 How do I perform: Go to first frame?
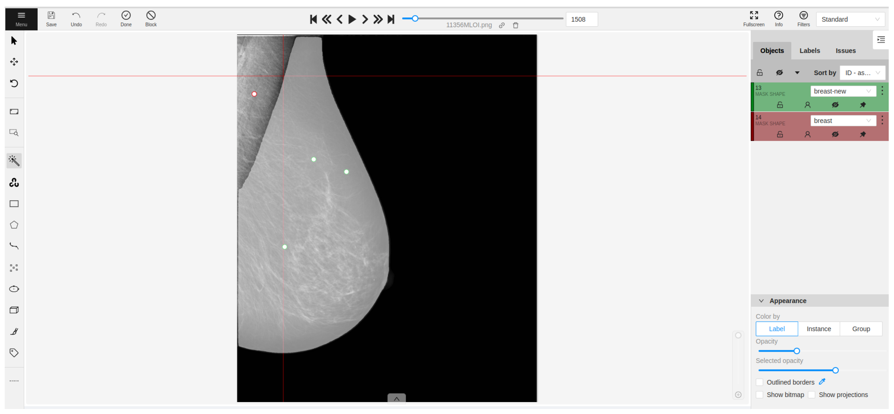[x=313, y=19]
